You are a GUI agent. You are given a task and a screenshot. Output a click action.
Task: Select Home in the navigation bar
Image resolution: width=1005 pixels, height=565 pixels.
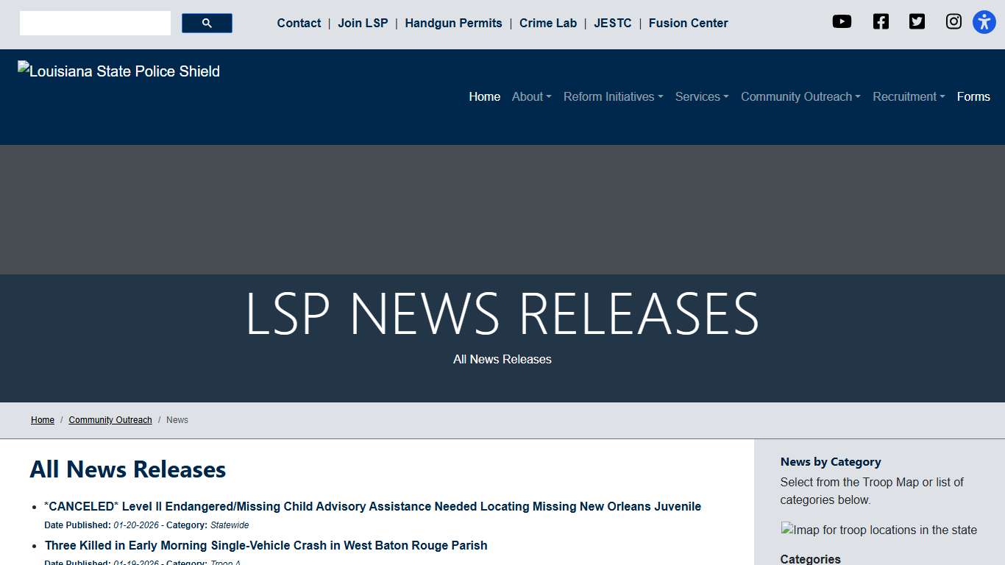point(484,96)
